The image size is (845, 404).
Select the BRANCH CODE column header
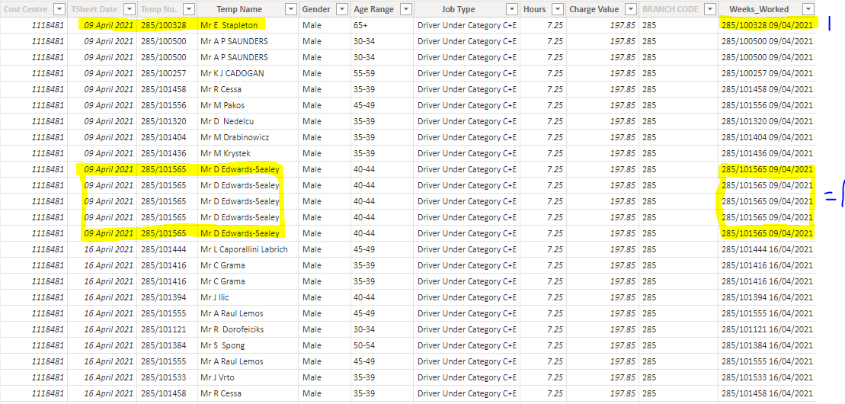[671, 9]
